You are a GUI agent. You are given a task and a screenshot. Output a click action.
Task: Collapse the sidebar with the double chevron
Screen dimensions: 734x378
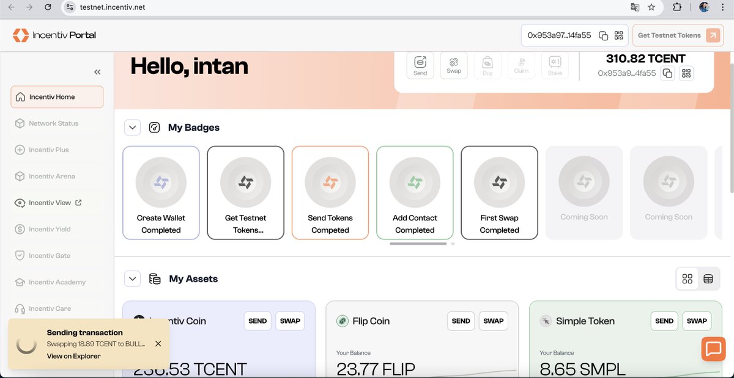point(97,72)
